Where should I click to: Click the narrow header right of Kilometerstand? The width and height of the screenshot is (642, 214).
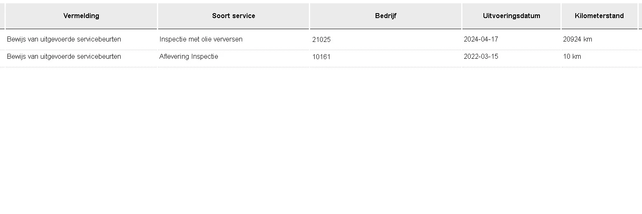[x=640, y=16]
